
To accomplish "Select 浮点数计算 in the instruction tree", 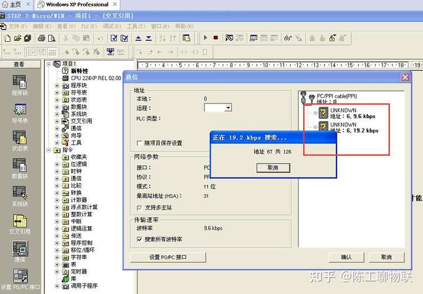I will pyautogui.click(x=84, y=207).
